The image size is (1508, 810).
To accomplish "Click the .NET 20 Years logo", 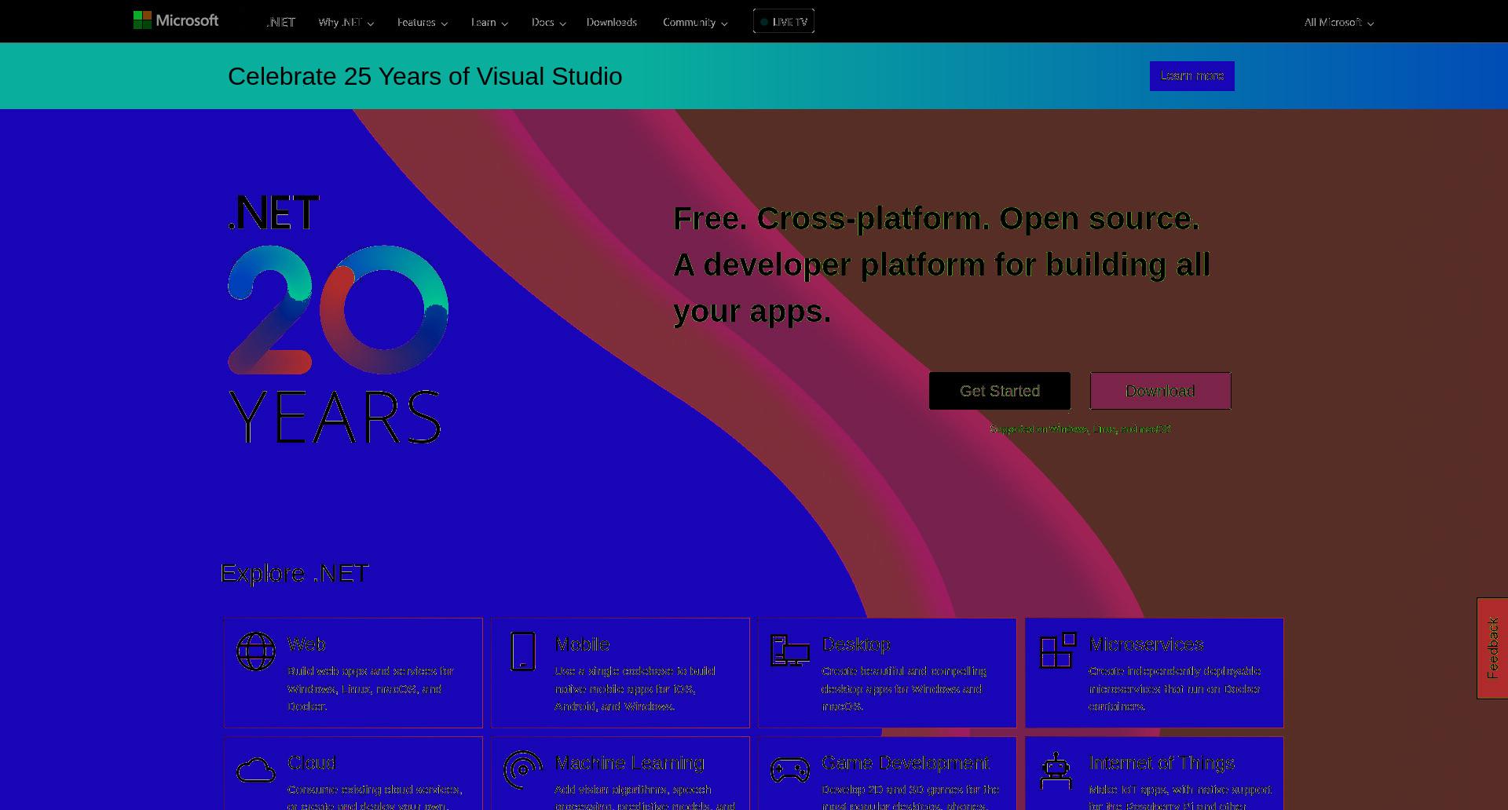I will click(338, 319).
